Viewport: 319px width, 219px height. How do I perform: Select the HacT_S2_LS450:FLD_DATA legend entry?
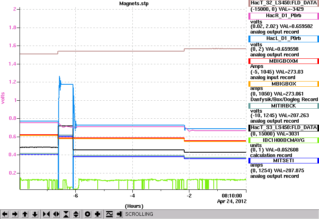[284, 3]
